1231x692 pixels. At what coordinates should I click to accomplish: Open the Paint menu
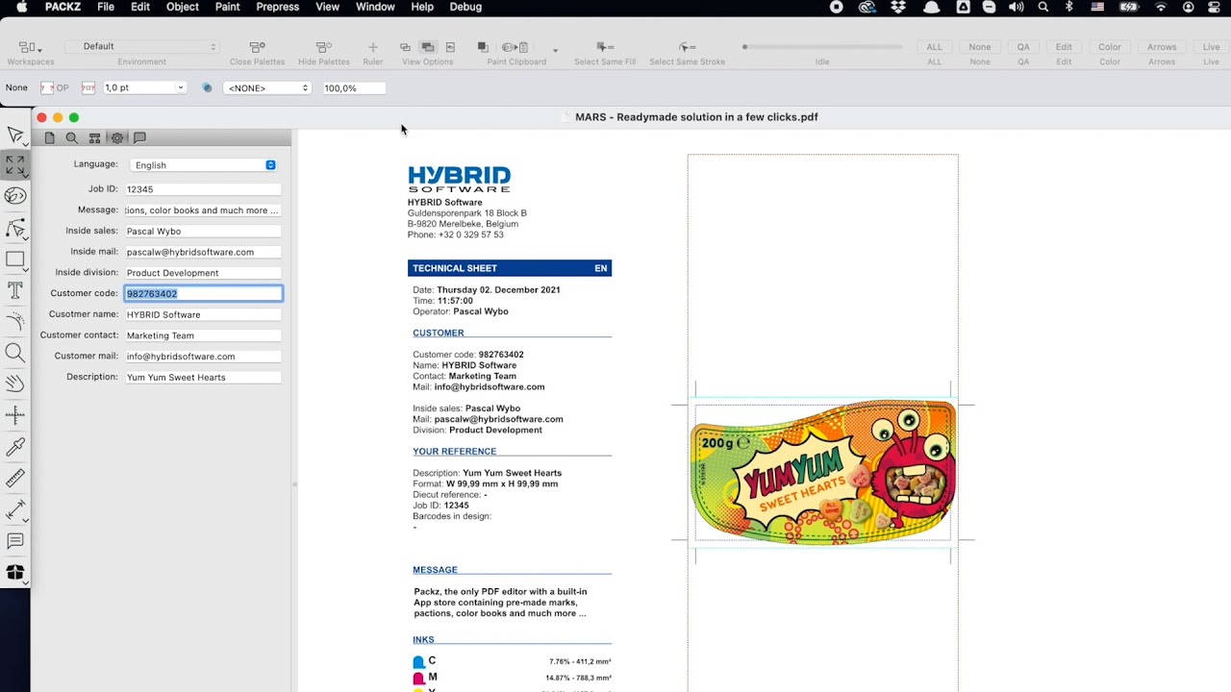point(227,7)
